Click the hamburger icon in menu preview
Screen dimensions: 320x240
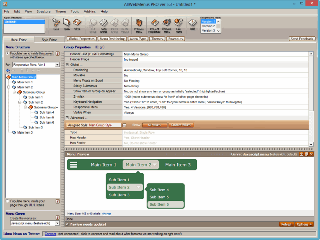pos(74,164)
